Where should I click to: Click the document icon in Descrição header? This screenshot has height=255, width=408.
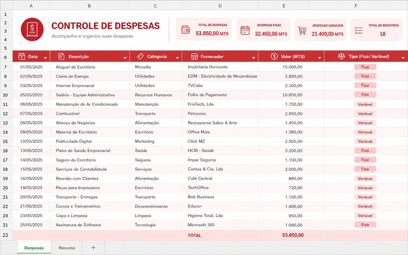click(62, 56)
